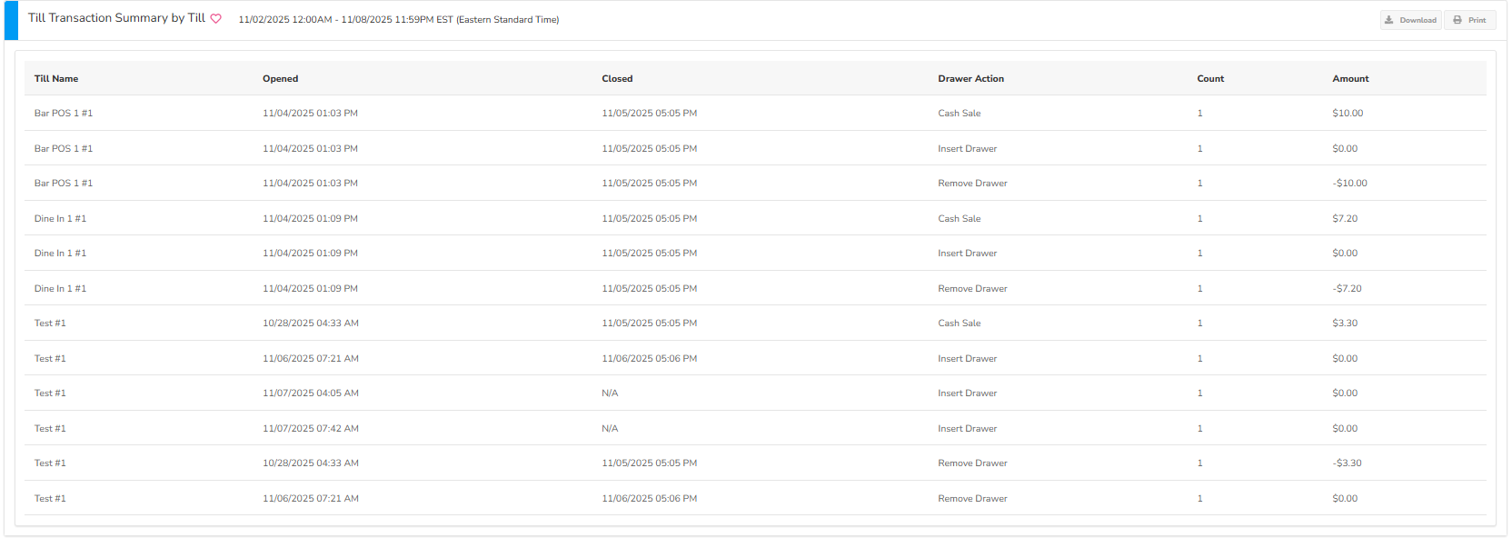The width and height of the screenshot is (1512, 538).
Task: Select the -$10.00 amount cell
Action: coord(1349,184)
